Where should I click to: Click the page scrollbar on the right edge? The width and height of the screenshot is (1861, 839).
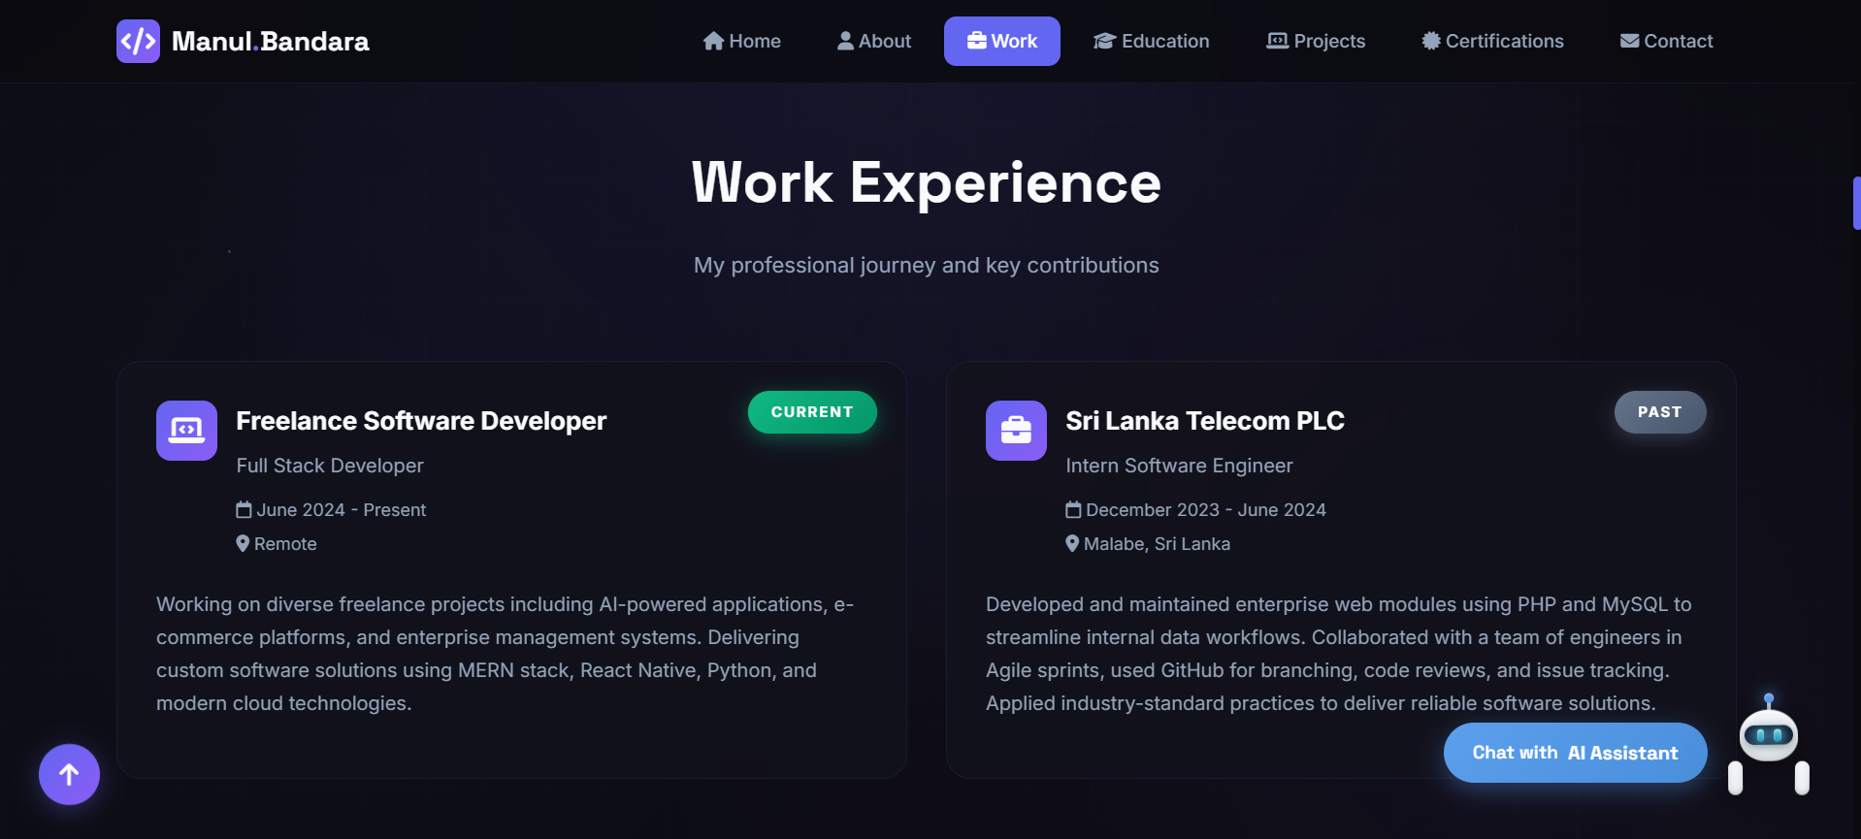1855,203
